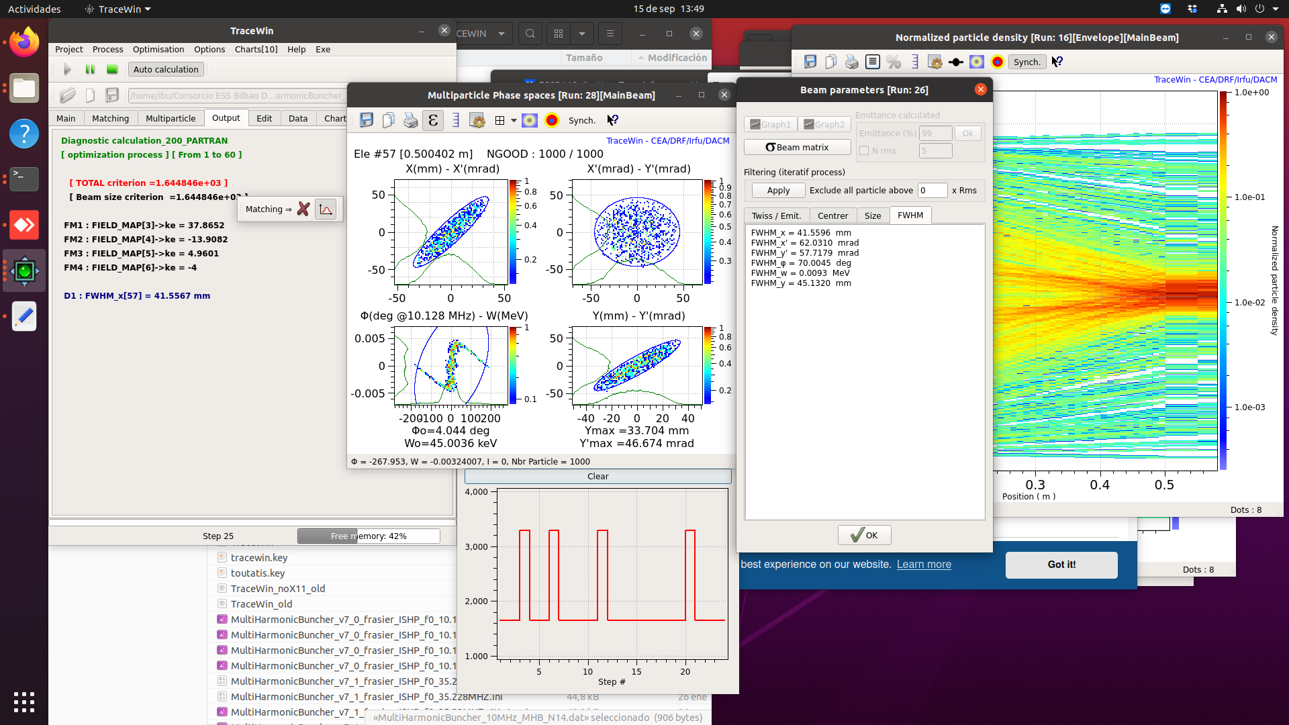This screenshot has height=725, width=1289.
Task: Toggle the emittance epsilon tool in Phase spaces
Action: tap(433, 120)
